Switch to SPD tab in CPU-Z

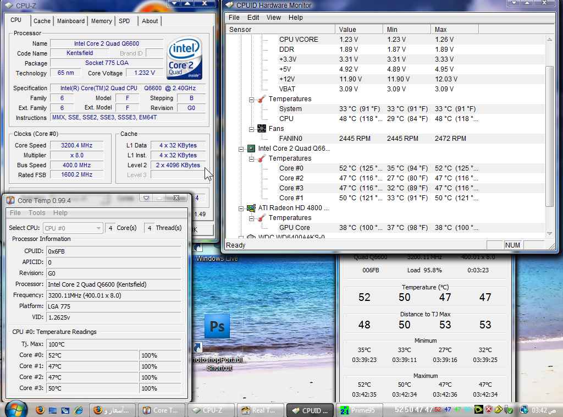(x=124, y=21)
